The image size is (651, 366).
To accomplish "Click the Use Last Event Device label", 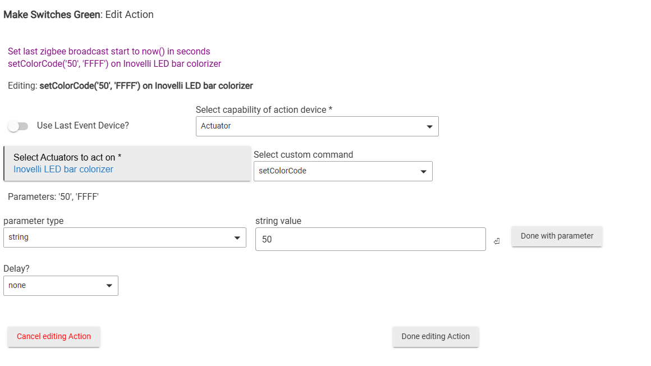I will tap(83, 126).
